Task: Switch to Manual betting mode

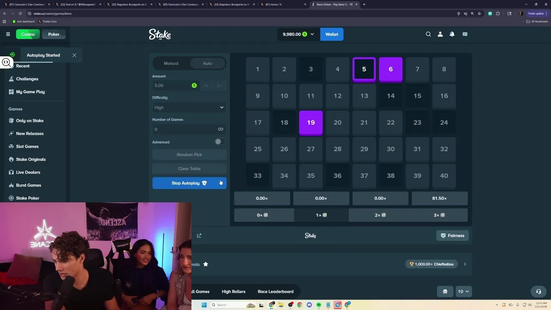Action: coord(171,63)
